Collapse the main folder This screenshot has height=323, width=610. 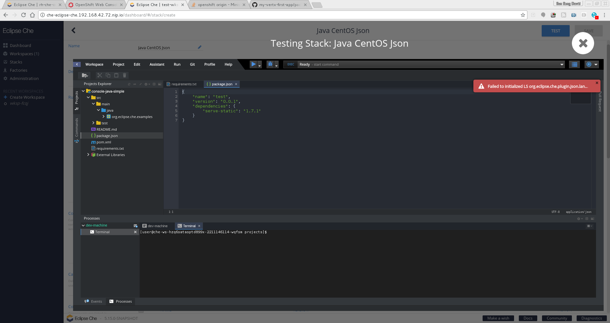93,104
